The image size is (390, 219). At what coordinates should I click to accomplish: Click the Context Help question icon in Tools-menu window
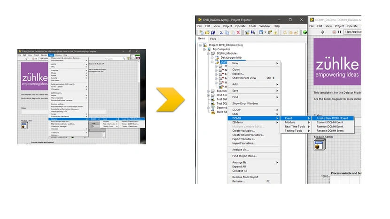(128, 59)
